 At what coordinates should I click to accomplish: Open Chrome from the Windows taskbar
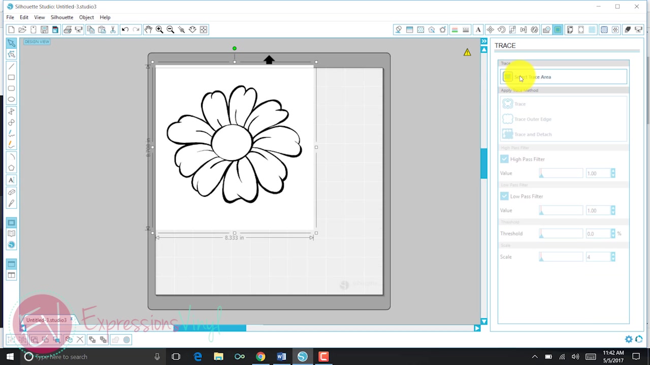pyautogui.click(x=261, y=357)
